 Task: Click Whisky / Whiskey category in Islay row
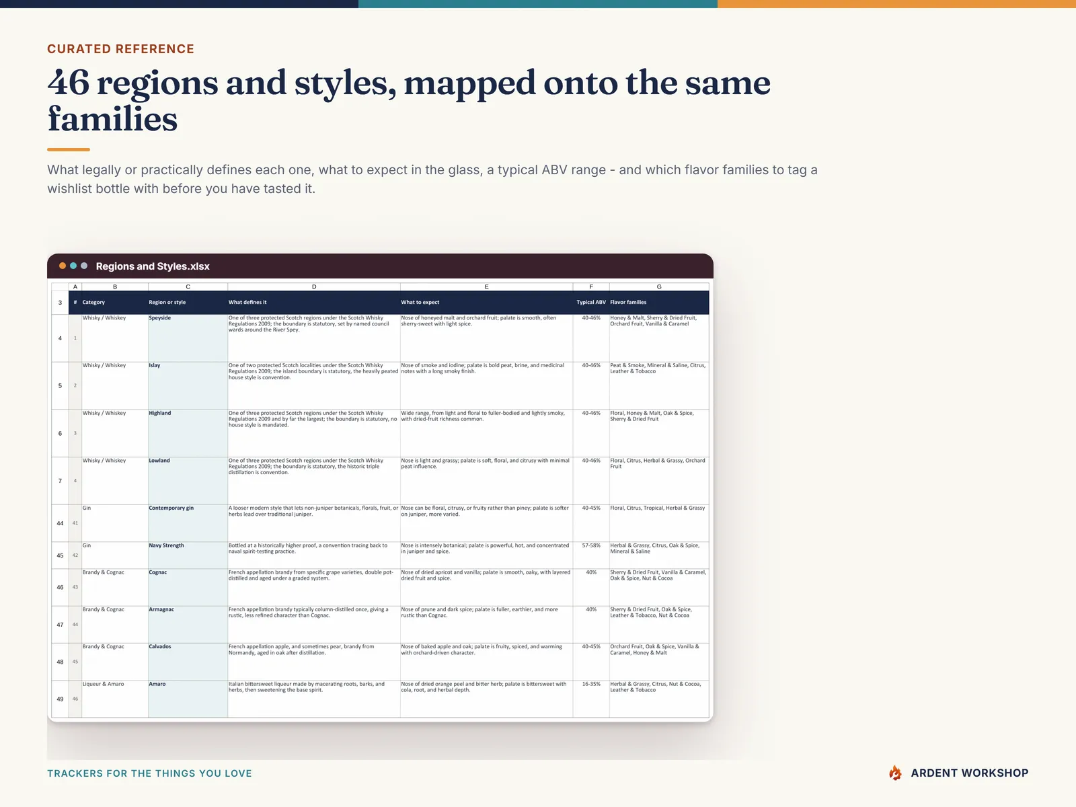115,386
